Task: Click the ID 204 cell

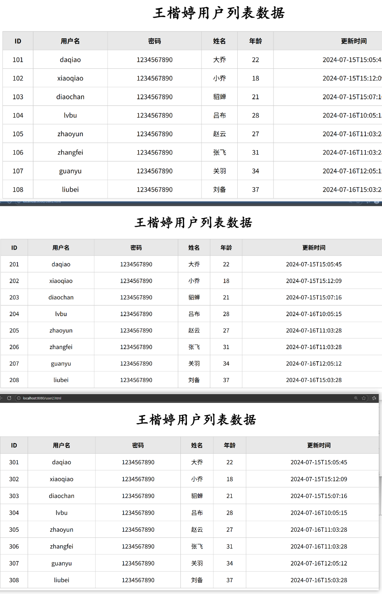Action: [x=14, y=314]
